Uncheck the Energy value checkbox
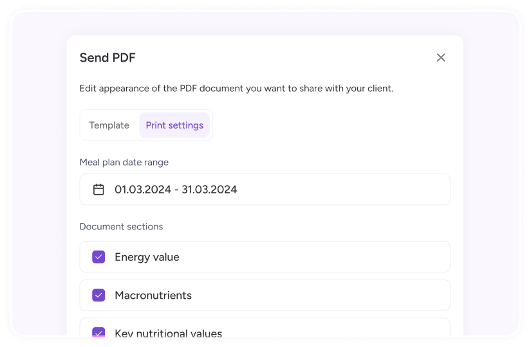Image resolution: width=531 pixels, height=347 pixels. 98,257
